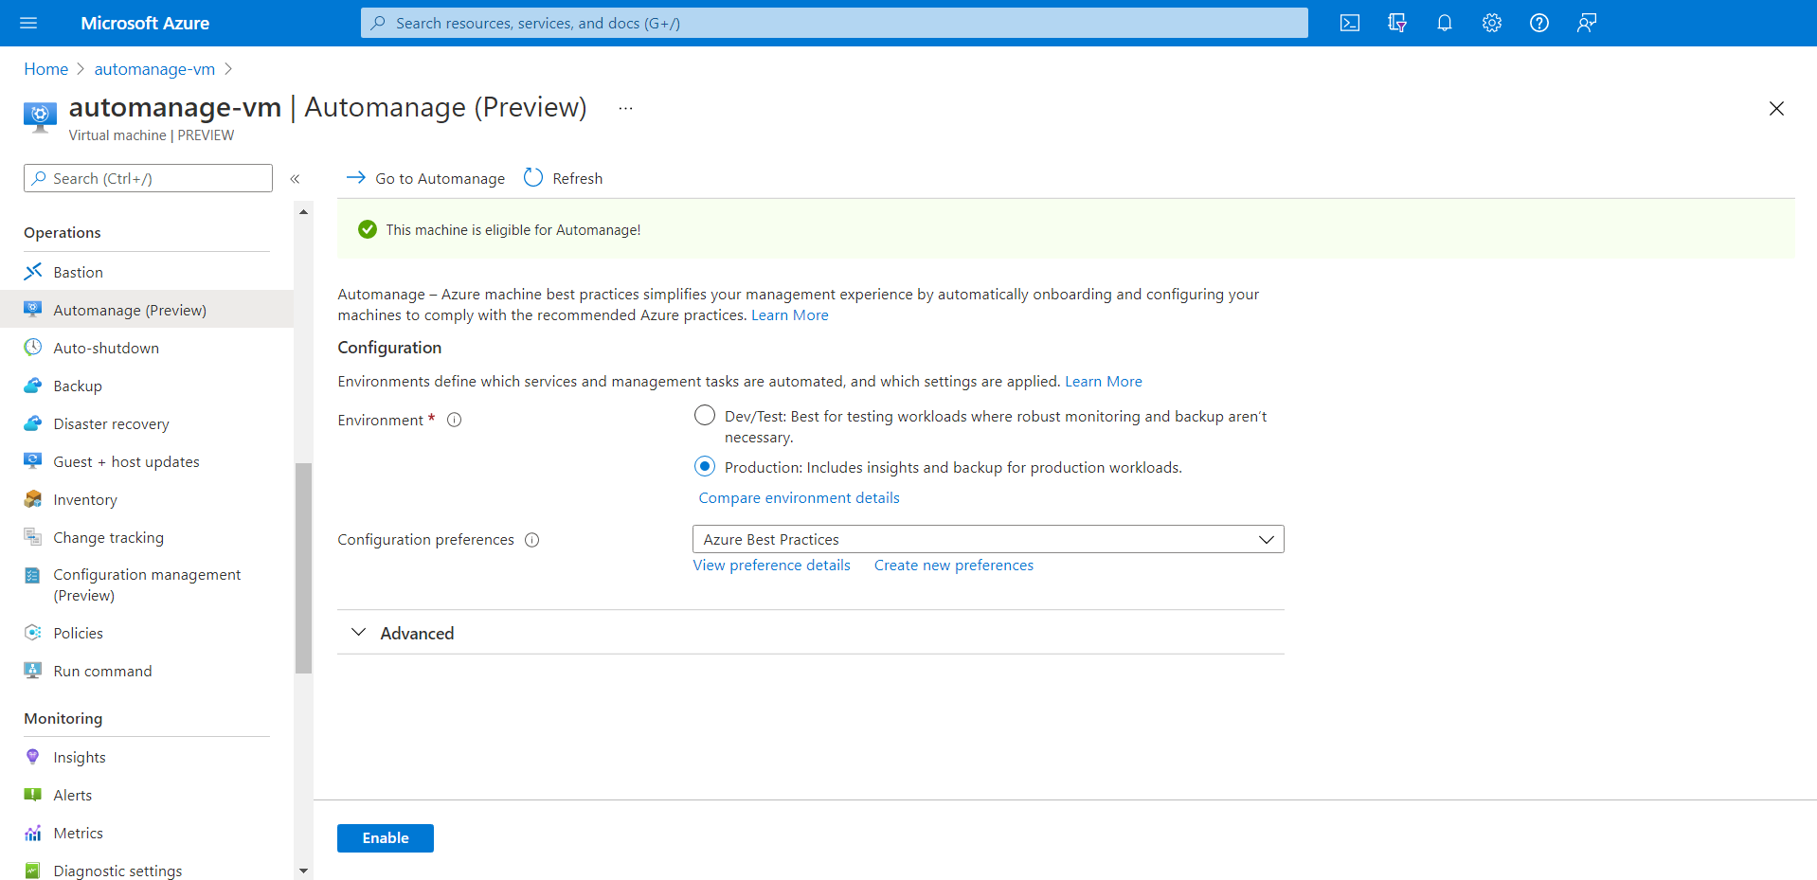
Task: Click Create new preferences link
Action: point(954,566)
